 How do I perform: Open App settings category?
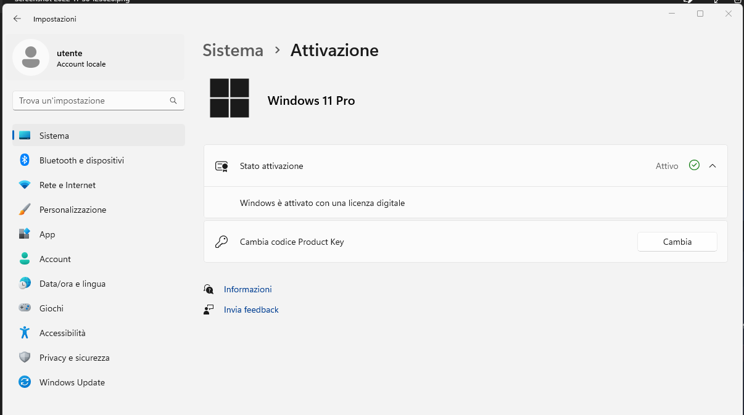pyautogui.click(x=99, y=234)
